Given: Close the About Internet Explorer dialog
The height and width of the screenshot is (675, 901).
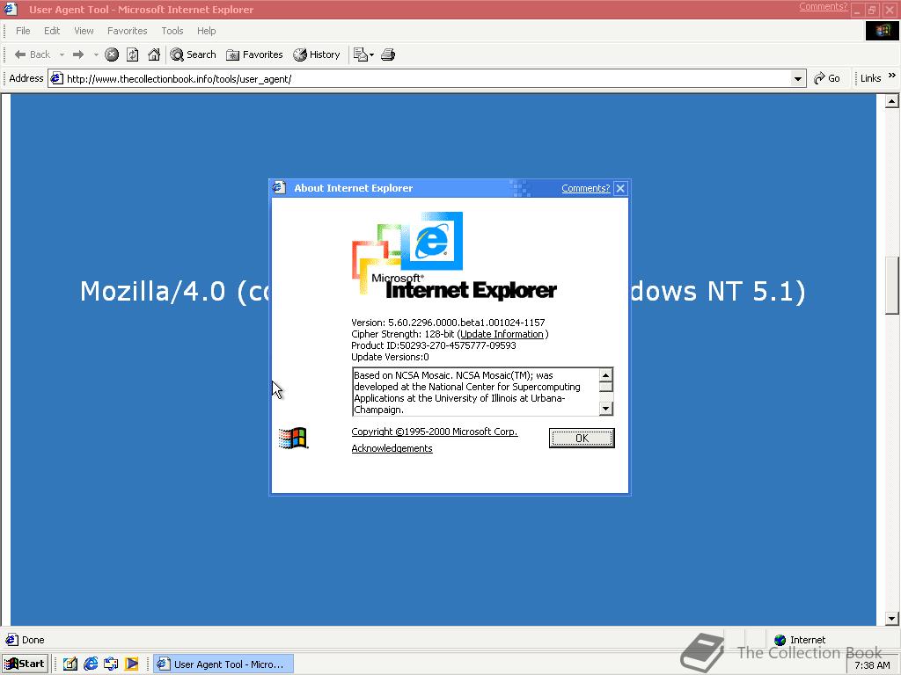Looking at the screenshot, I should tap(620, 188).
